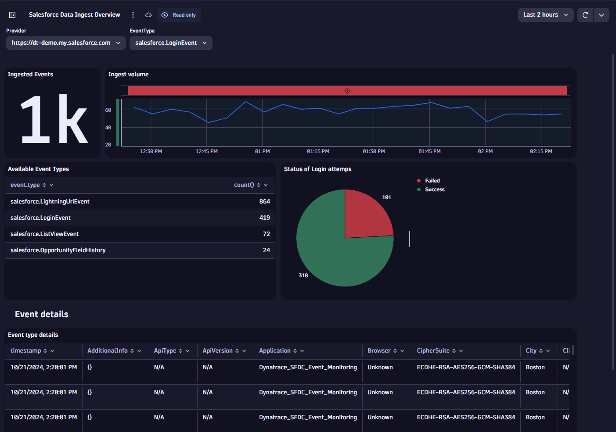Refresh the dashboard data
The width and height of the screenshot is (616, 432).
tap(585, 15)
